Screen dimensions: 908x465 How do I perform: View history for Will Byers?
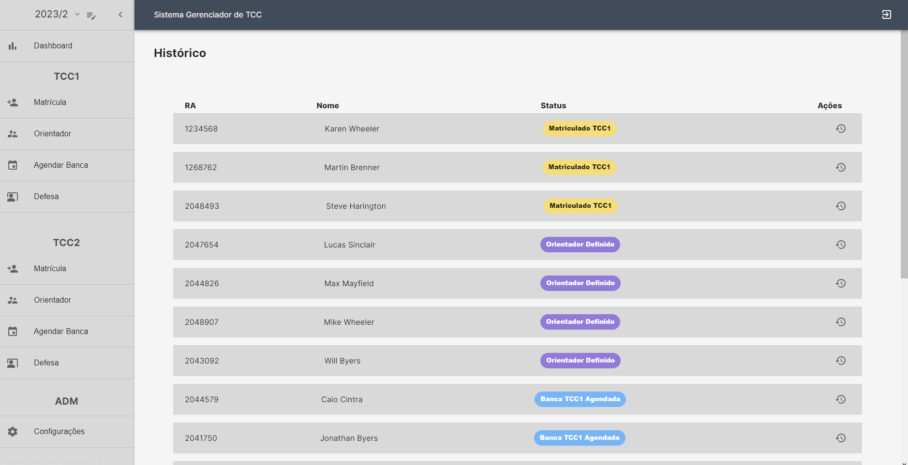point(841,361)
